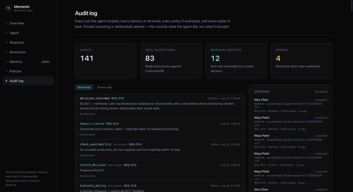353x192 pixels.
Task: Go to the Agent section
Action: coord(14,33)
